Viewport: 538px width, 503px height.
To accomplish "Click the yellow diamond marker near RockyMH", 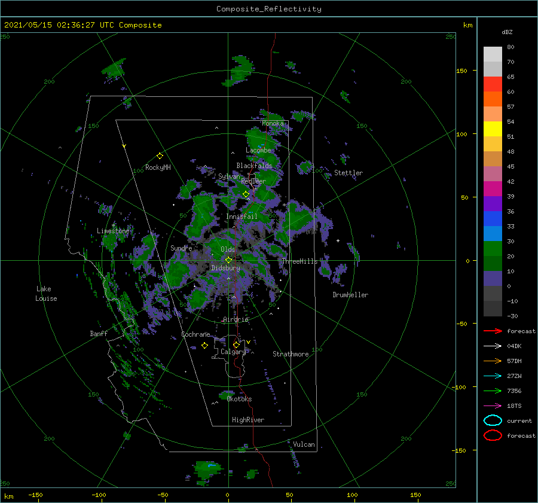I will coord(160,156).
